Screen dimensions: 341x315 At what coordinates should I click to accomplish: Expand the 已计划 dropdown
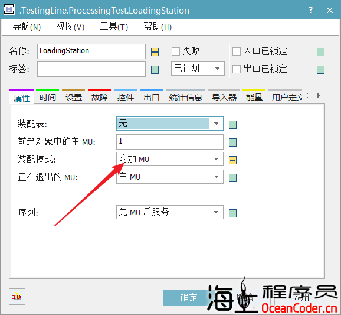[x=198, y=69]
